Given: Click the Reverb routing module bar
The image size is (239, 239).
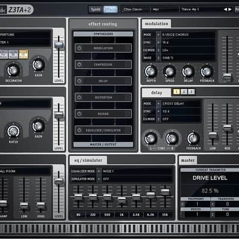Looking at the screenshot, I should (x=103, y=114).
